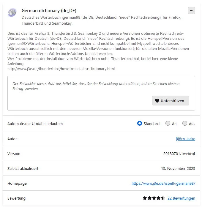Screen dimensions: 202x207
Task: Click the German dictionary (de_DE) title
Action: (x=49, y=11)
